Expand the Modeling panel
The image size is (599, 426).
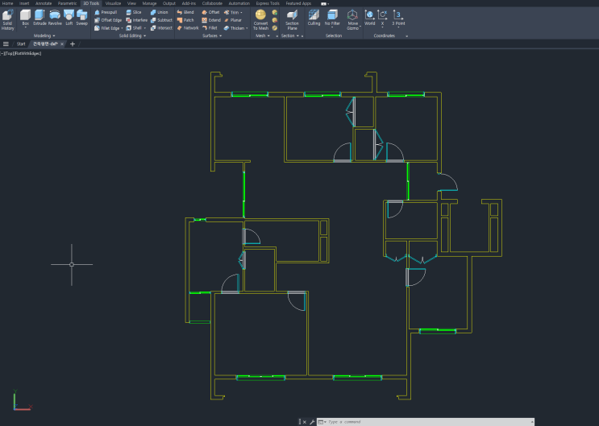(44, 36)
